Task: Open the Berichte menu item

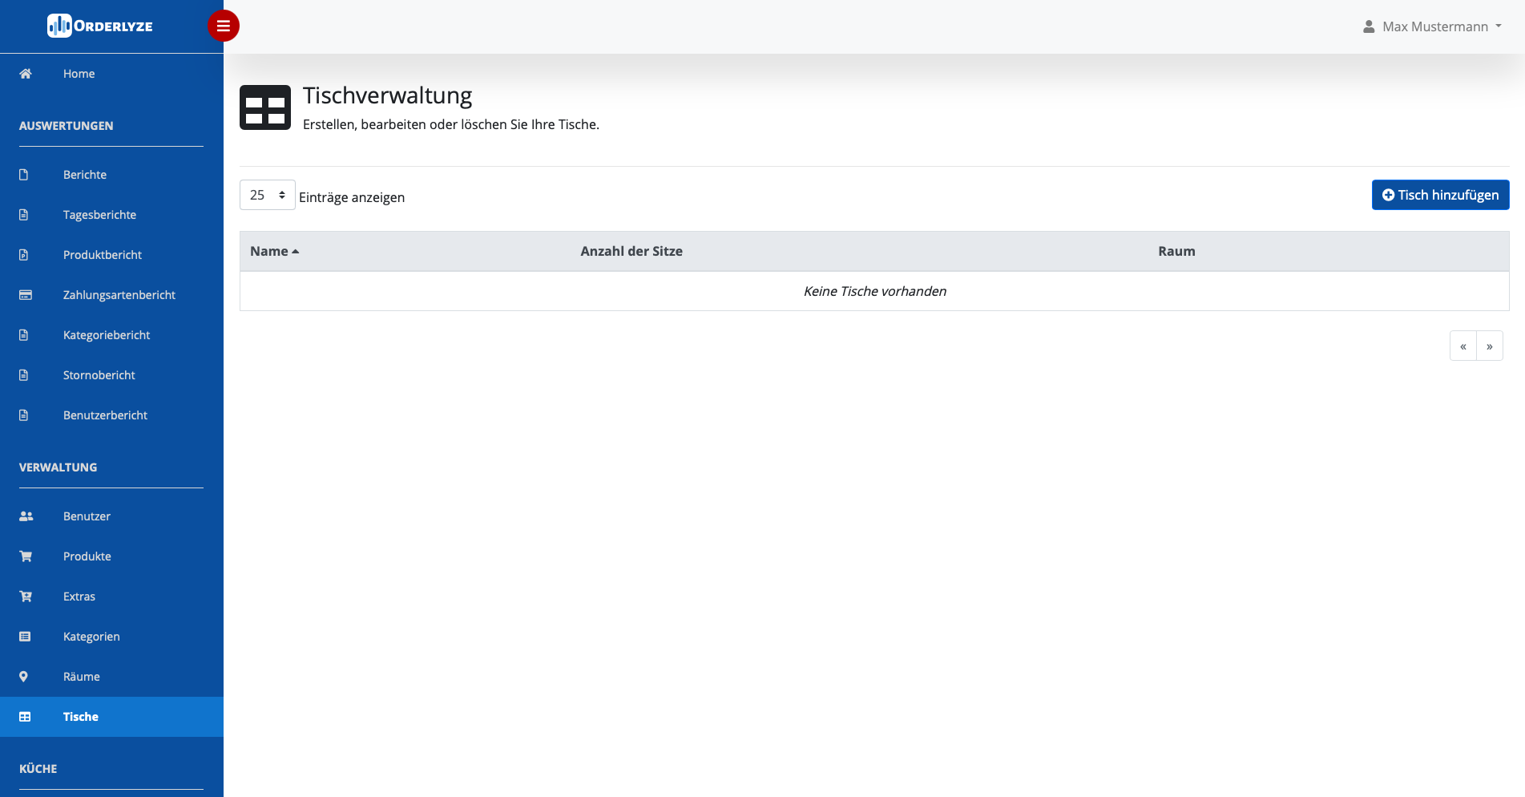Action: click(x=111, y=175)
